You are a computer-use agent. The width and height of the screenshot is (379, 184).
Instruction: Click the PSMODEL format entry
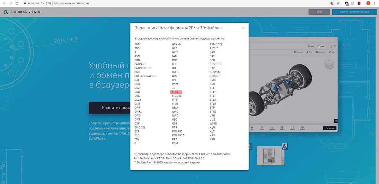click(216, 44)
